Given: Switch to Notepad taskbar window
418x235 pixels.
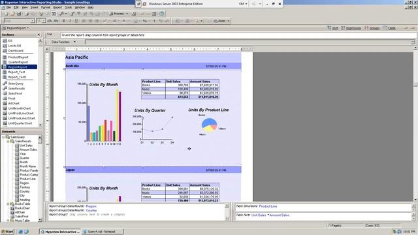Looking at the screenshot, I should click(x=103, y=232).
